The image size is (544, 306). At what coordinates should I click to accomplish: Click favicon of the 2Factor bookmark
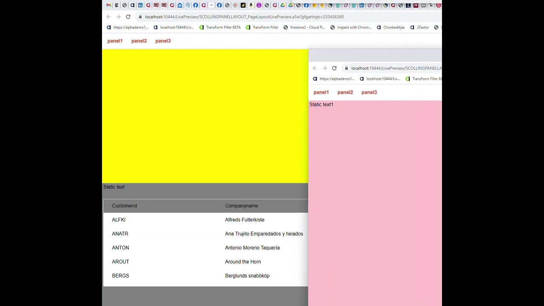pyautogui.click(x=412, y=27)
